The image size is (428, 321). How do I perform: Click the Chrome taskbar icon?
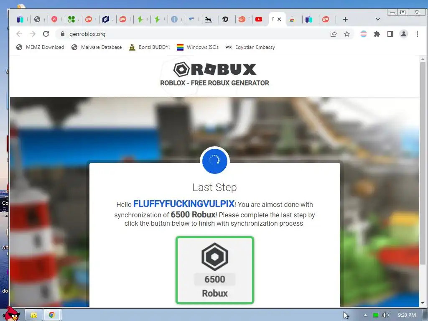pyautogui.click(x=51, y=315)
